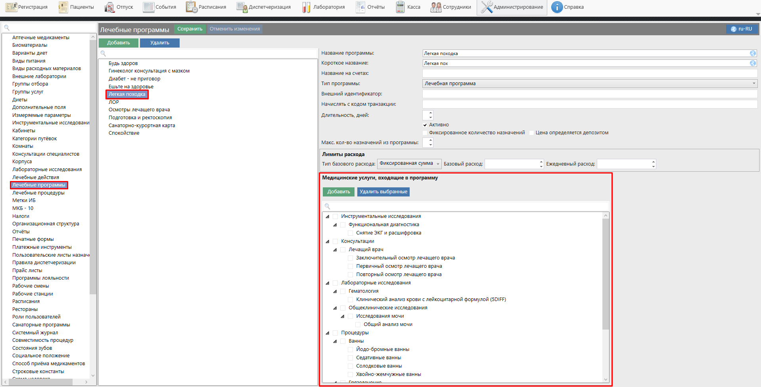Click the Справка info icon

557,7
